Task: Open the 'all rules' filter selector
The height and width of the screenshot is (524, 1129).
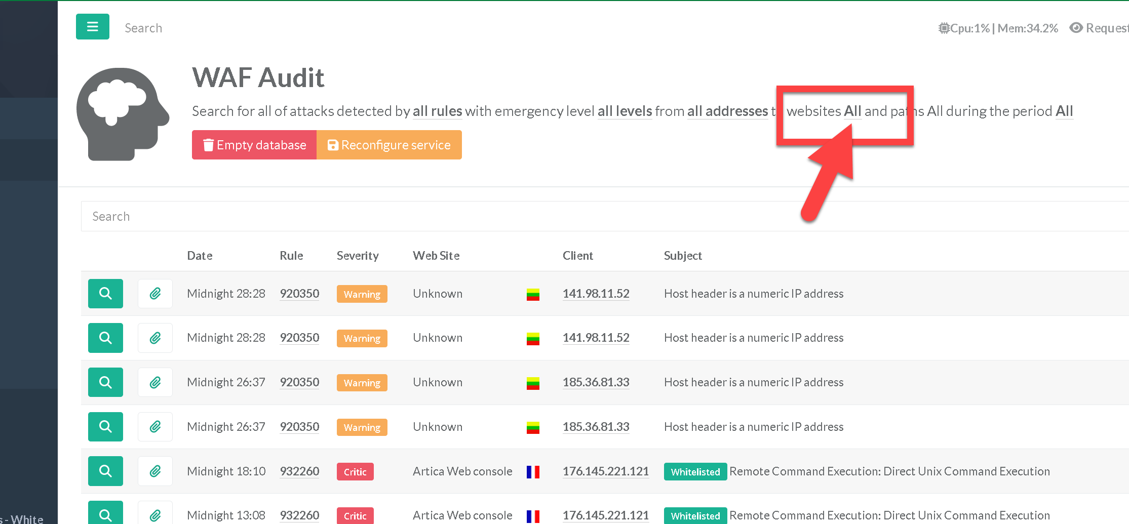Action: [x=437, y=111]
